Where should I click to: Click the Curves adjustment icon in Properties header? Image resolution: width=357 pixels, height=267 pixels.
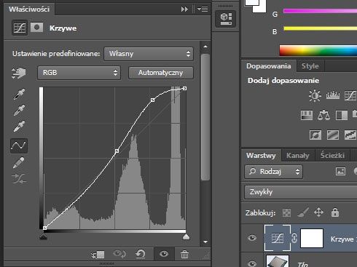point(20,28)
